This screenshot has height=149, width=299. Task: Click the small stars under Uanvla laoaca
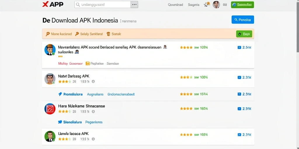point(65,139)
